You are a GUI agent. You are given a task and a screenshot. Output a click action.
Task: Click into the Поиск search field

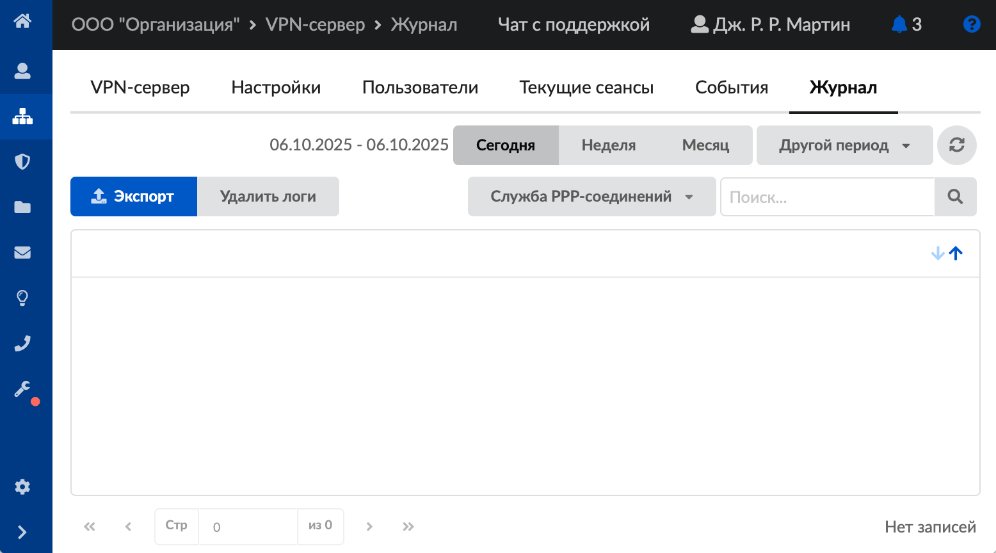click(x=827, y=197)
